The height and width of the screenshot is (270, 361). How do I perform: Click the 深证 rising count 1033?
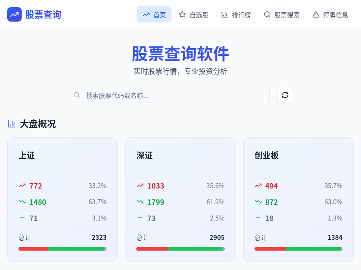click(x=156, y=186)
